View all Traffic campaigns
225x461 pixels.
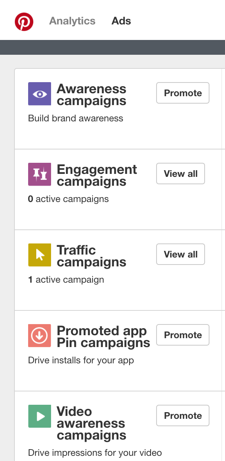pyautogui.click(x=180, y=254)
